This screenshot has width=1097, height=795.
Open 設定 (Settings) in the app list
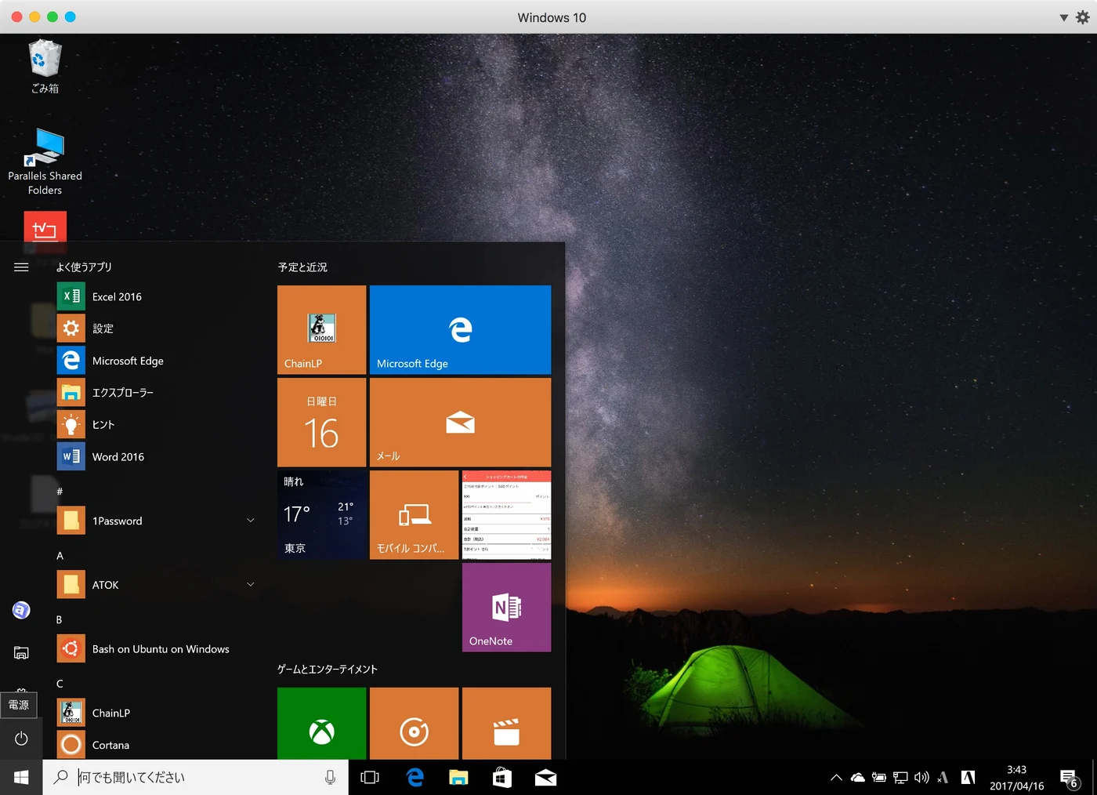click(157, 329)
